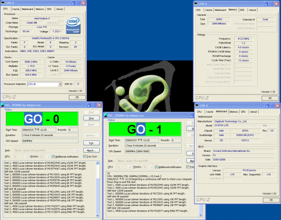Click SP2004 title icon in GO - 0 window

click(3, 105)
